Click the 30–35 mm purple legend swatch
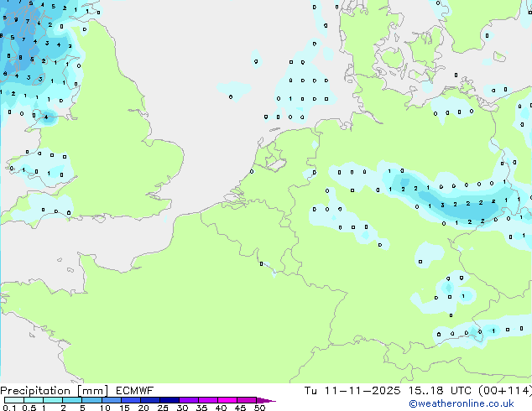The width and height of the screenshot is (532, 411). (188, 400)
